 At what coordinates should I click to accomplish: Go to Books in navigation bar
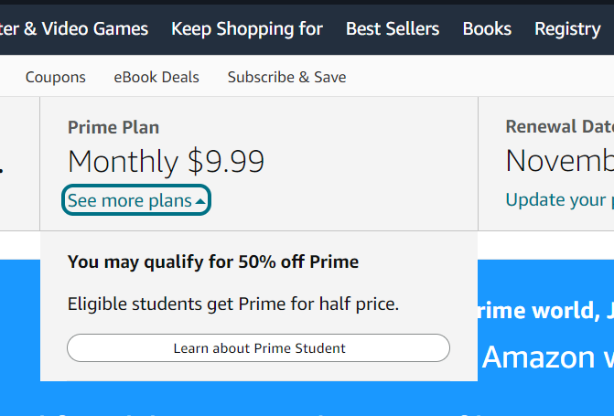coord(487,28)
